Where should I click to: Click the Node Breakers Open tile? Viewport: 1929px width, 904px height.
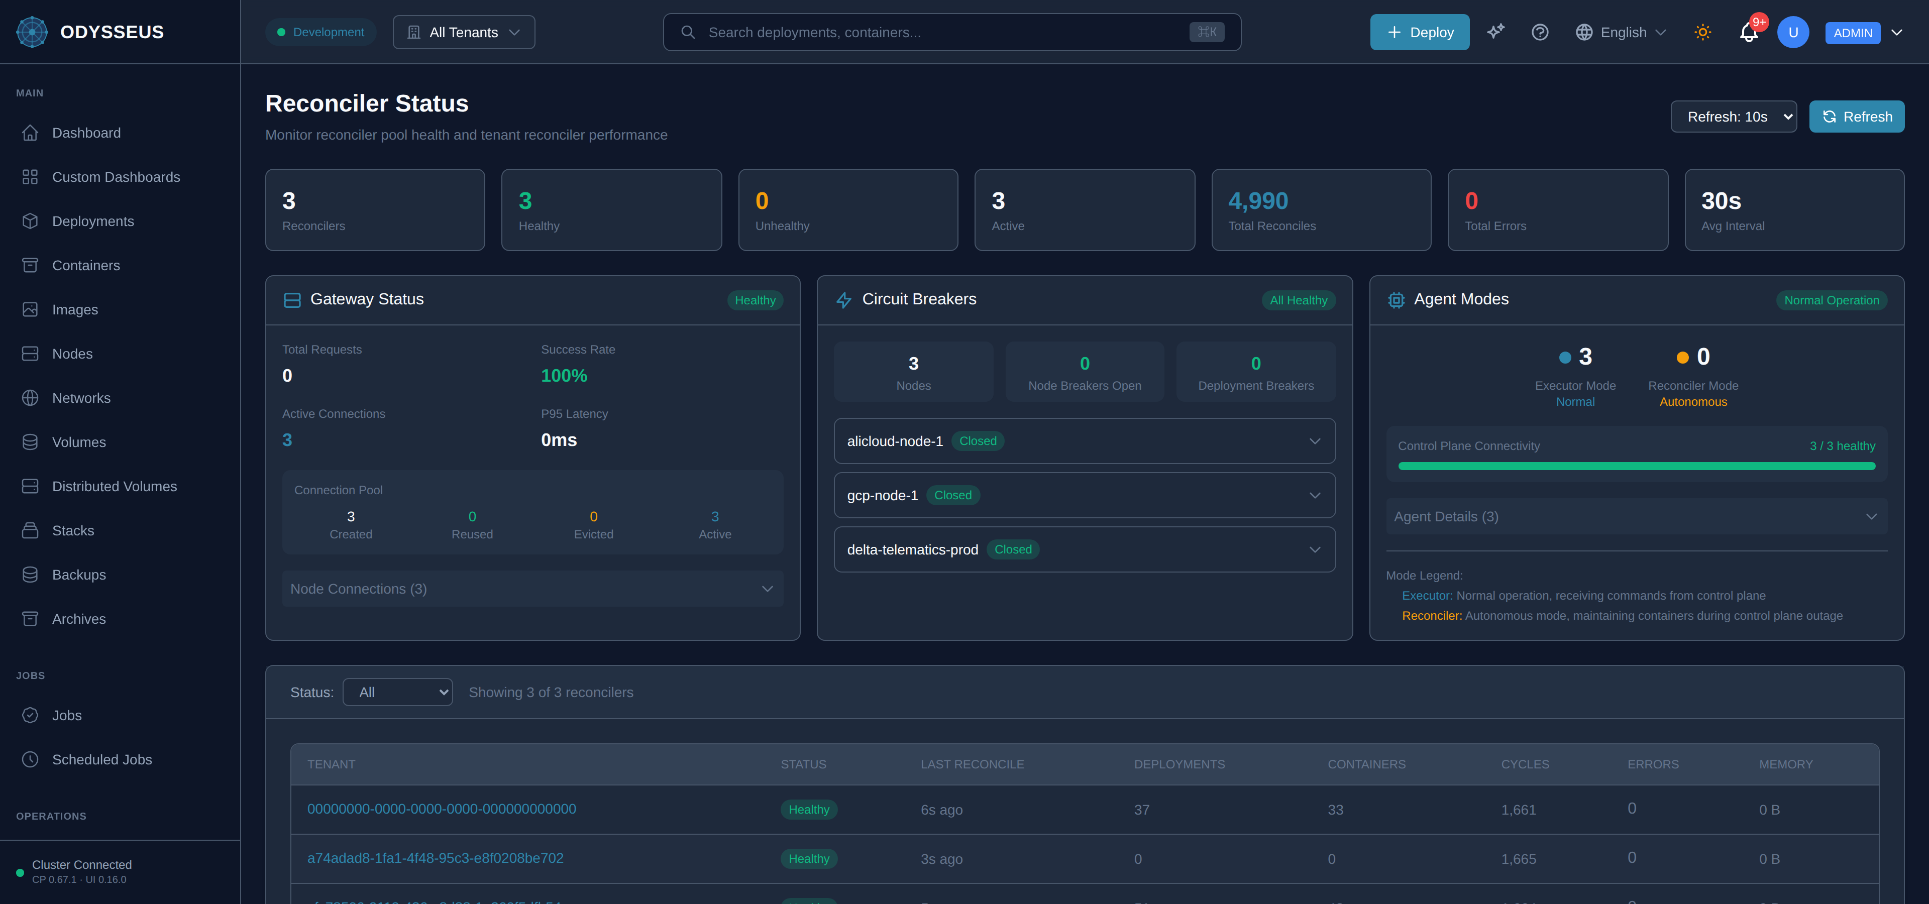tap(1085, 372)
